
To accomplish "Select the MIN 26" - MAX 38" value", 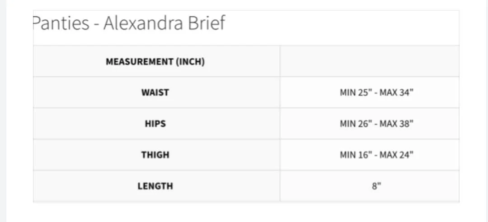I will [376, 124].
